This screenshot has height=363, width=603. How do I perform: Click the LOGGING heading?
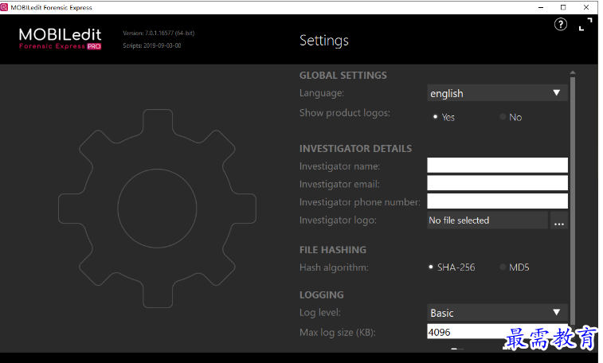pos(322,295)
